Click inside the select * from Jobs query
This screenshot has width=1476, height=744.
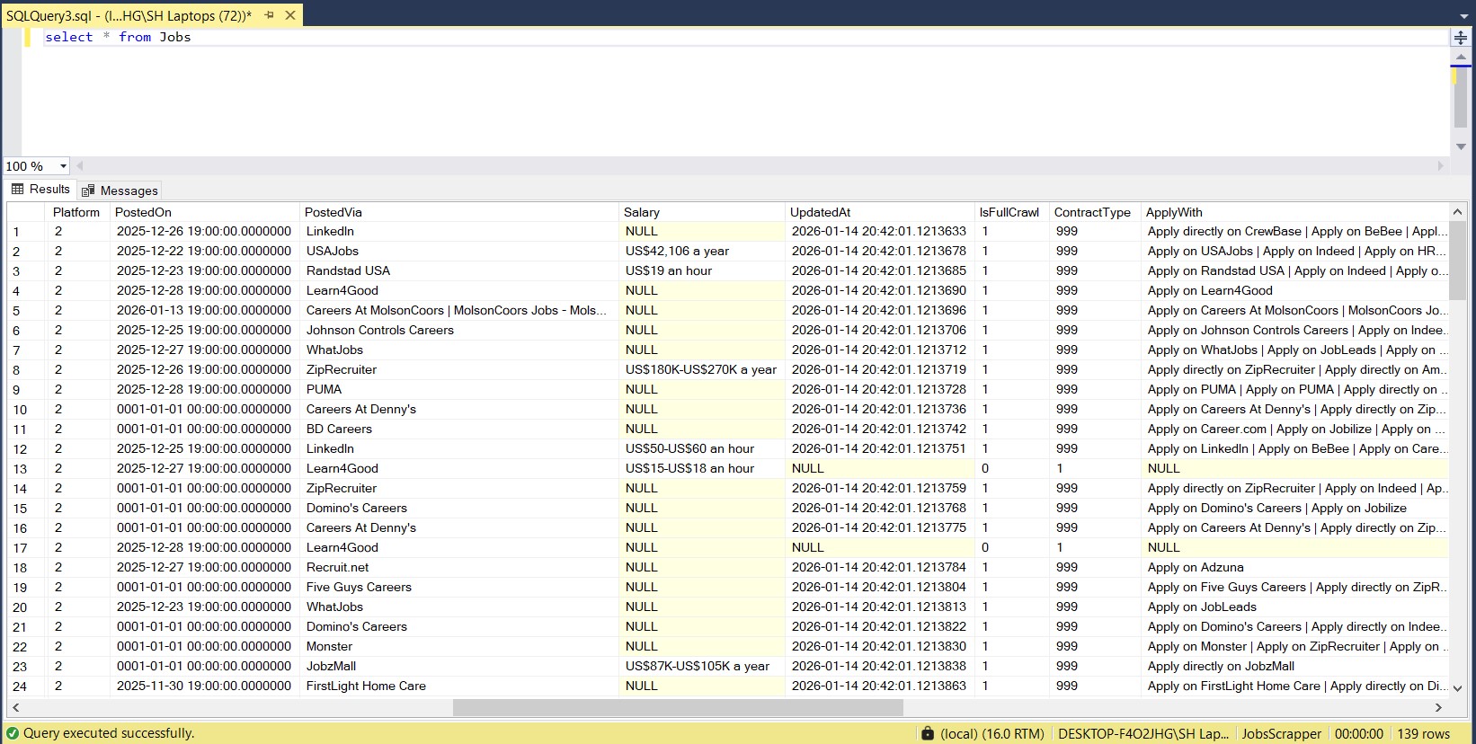pos(118,37)
